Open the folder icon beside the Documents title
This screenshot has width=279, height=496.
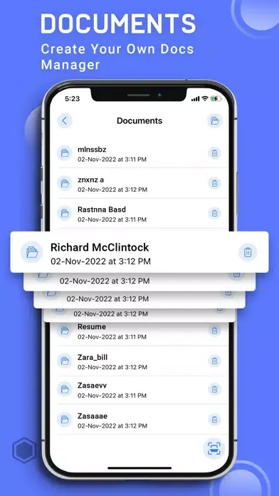point(214,120)
